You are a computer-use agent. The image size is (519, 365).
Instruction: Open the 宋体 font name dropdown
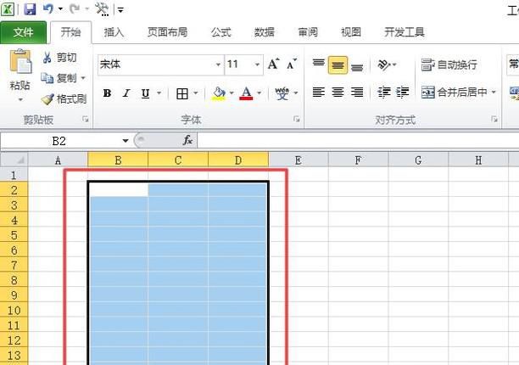218,65
